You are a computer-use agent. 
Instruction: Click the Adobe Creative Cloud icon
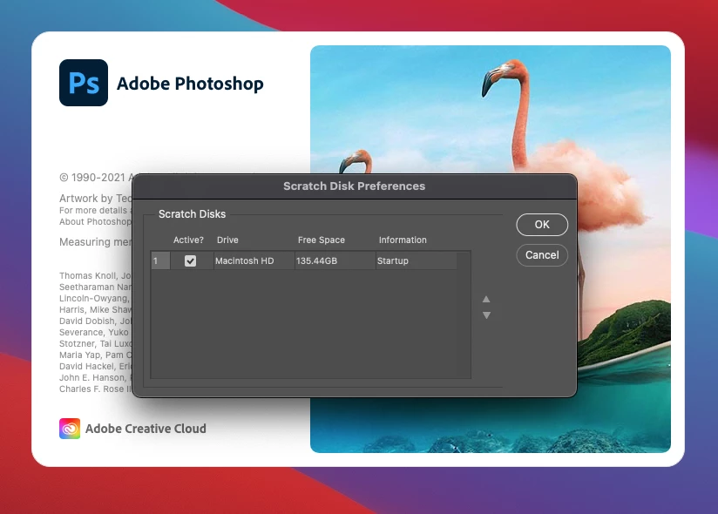coord(70,429)
